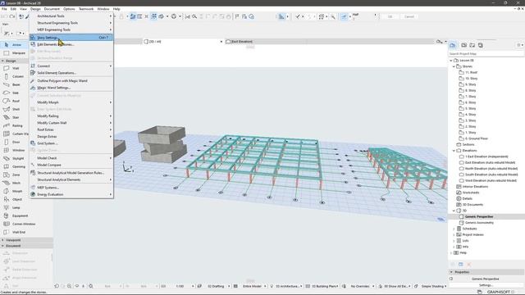This screenshot has width=525, height=295.
Task: Open Generic Axonometry view
Action: tap(479, 223)
